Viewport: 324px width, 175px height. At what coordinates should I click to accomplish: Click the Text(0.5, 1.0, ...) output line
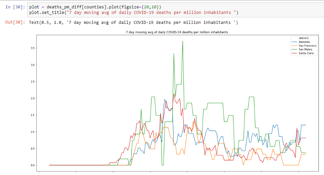click(133, 22)
